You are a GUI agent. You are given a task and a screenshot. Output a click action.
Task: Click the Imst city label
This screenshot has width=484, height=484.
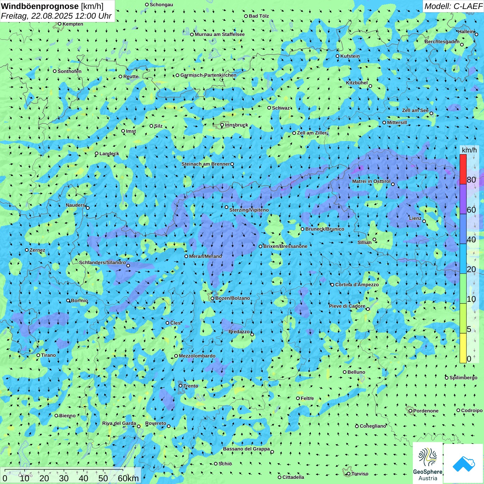[131, 131]
